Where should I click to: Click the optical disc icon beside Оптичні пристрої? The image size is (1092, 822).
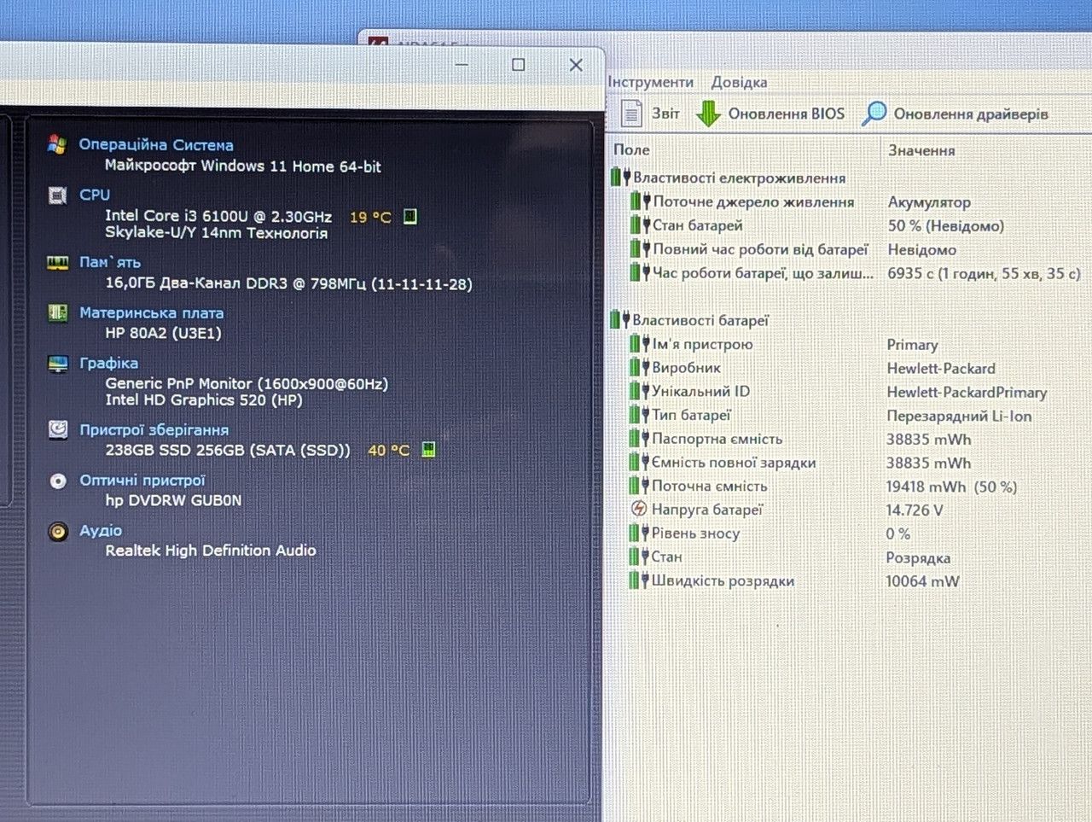coord(57,481)
